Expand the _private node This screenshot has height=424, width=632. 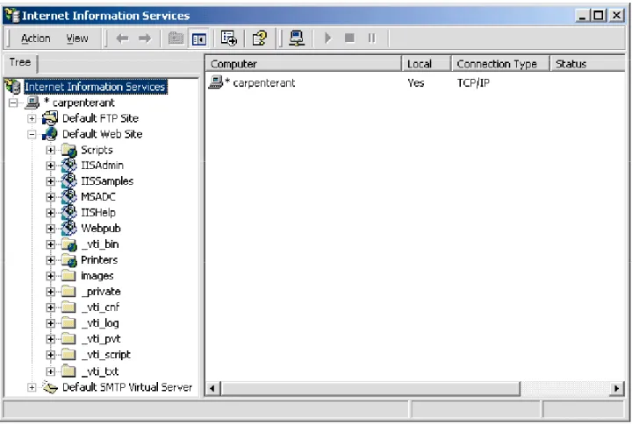click(50, 292)
